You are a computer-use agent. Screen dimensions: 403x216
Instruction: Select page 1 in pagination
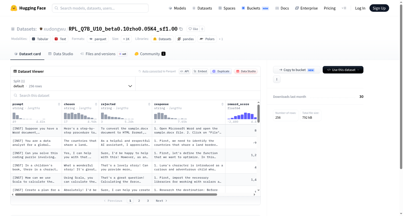coord(130,201)
